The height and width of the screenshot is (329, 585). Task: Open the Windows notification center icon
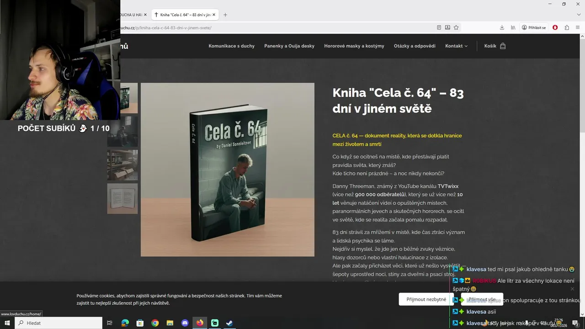pyautogui.click(x=575, y=323)
